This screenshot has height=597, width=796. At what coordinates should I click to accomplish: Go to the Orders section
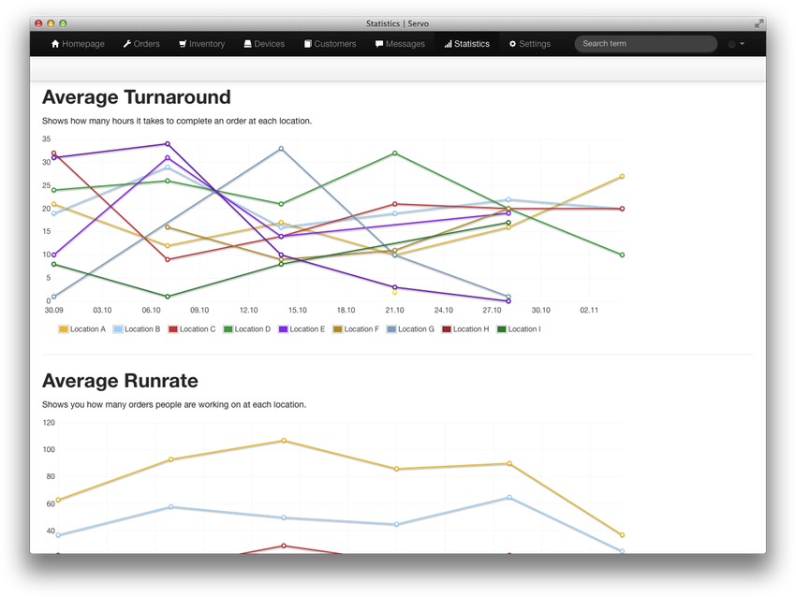141,44
